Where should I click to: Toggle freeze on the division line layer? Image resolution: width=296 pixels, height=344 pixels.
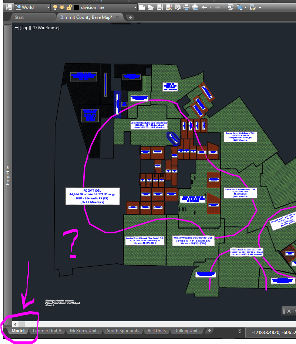(61, 7)
